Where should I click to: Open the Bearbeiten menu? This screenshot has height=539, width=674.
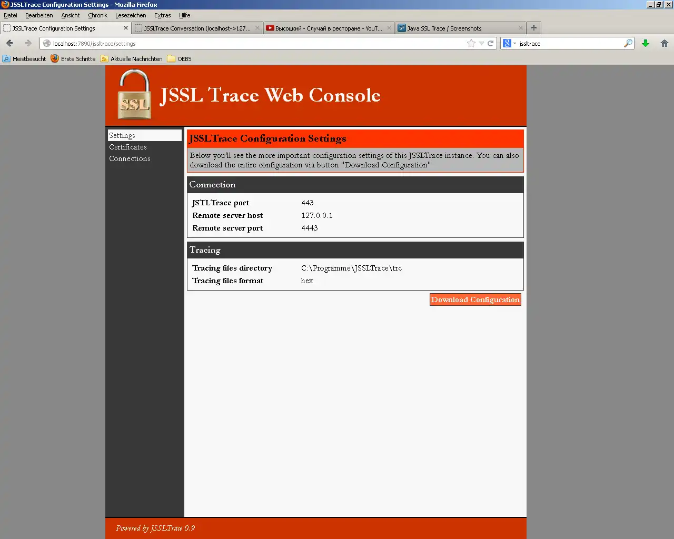(39, 15)
